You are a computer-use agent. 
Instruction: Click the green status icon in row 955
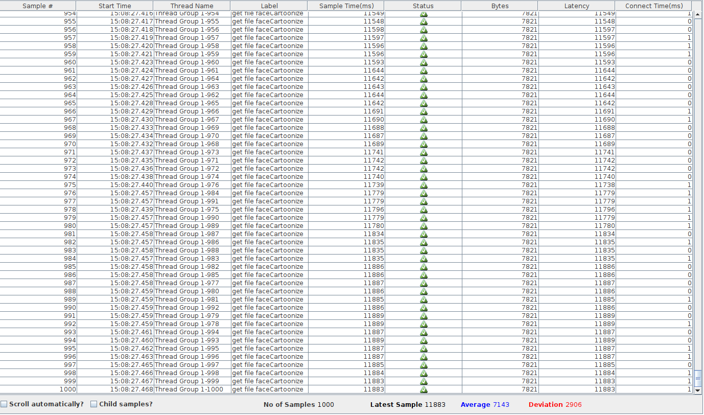424,21
